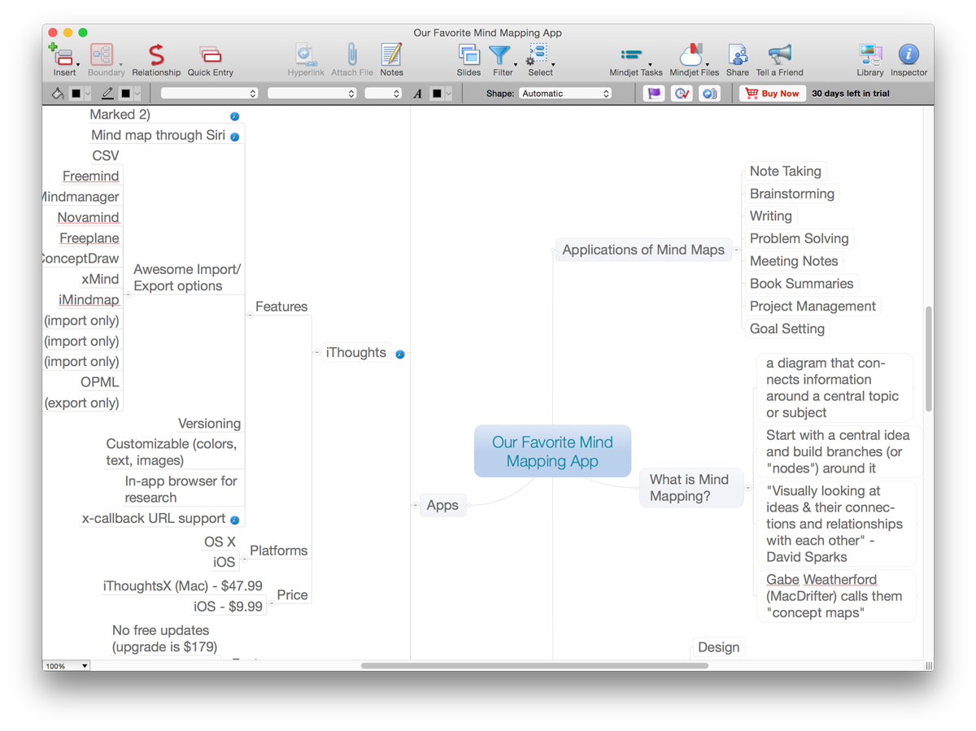976x731 pixels.
Task: Select the Note Taking topic
Action: click(786, 171)
